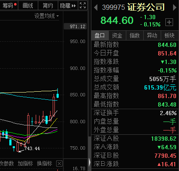This screenshot has width=179, height=171.
Task: Switch to 简约 simple mode
Action: point(48,6)
